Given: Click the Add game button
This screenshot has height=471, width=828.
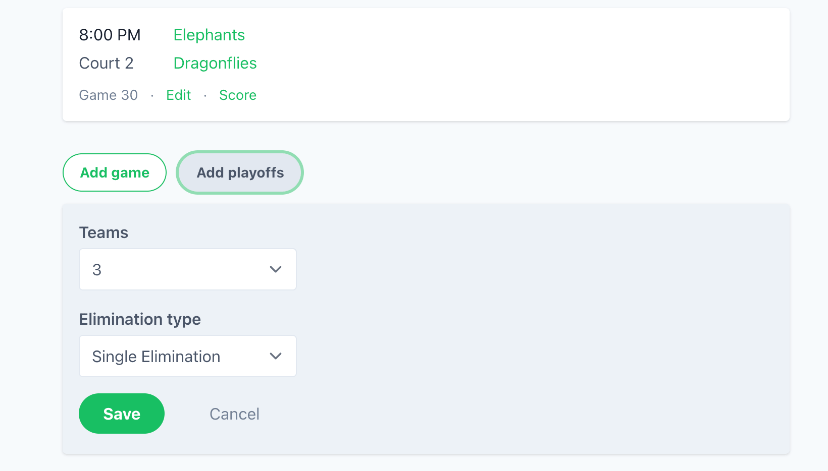Looking at the screenshot, I should click(x=114, y=172).
